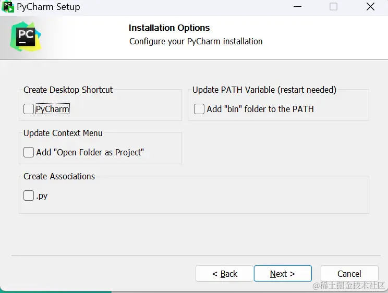388x293 pixels.
Task: Click the "Installation Options" heading
Action: pos(169,28)
